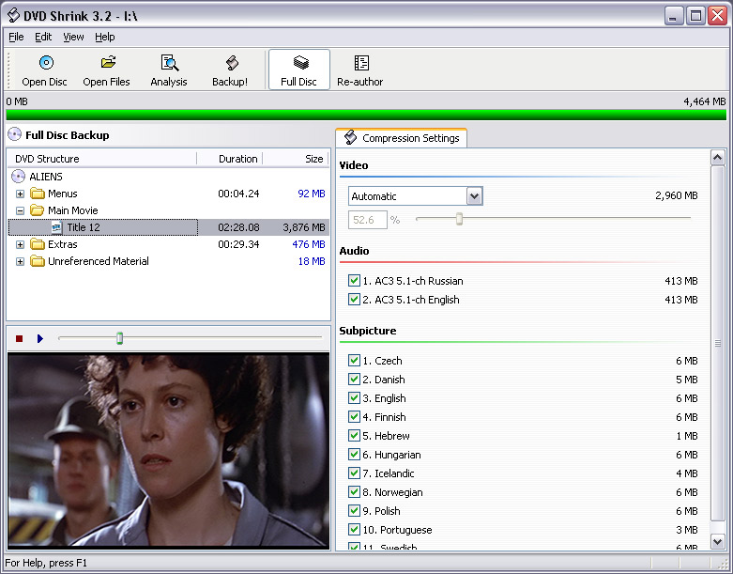
Task: Click the Backup! toolbar icon
Action: pos(232,63)
